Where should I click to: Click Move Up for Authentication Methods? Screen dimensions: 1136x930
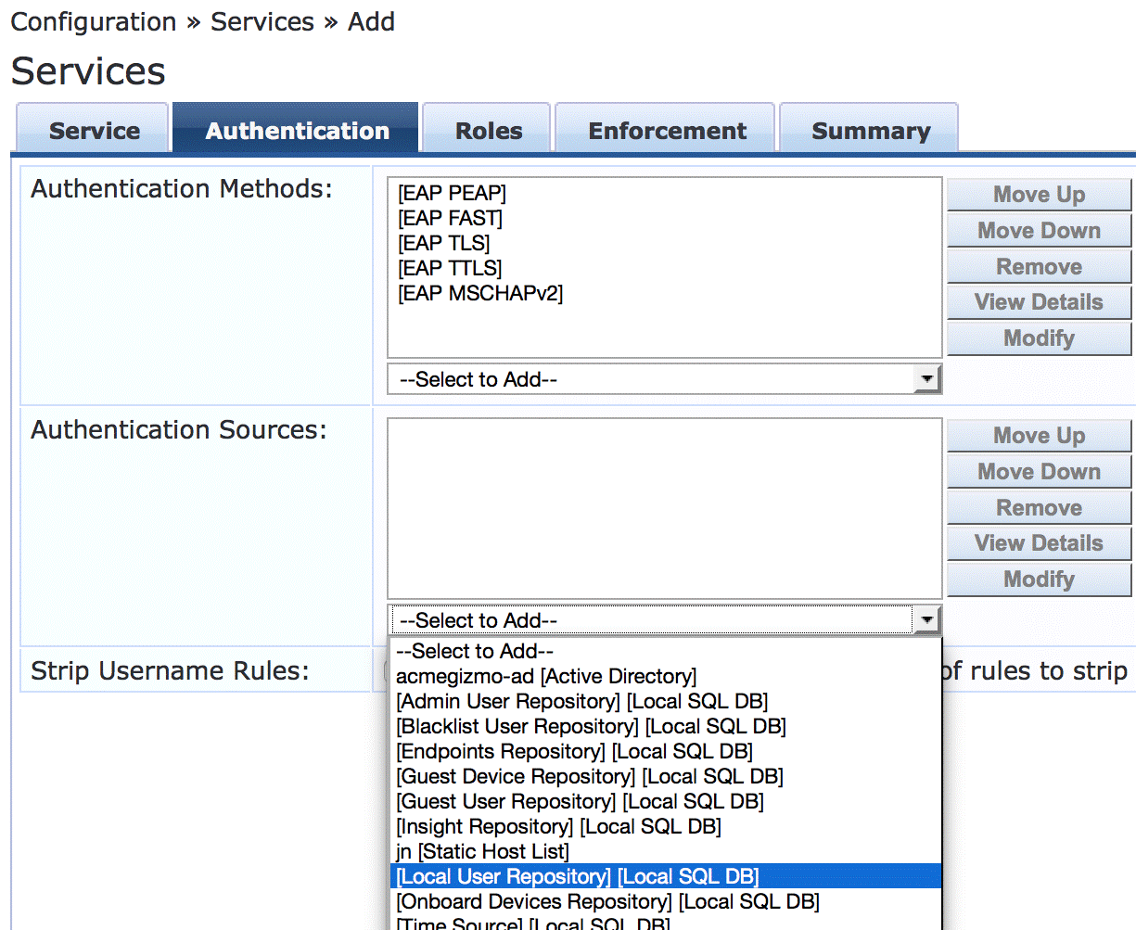(x=1038, y=195)
